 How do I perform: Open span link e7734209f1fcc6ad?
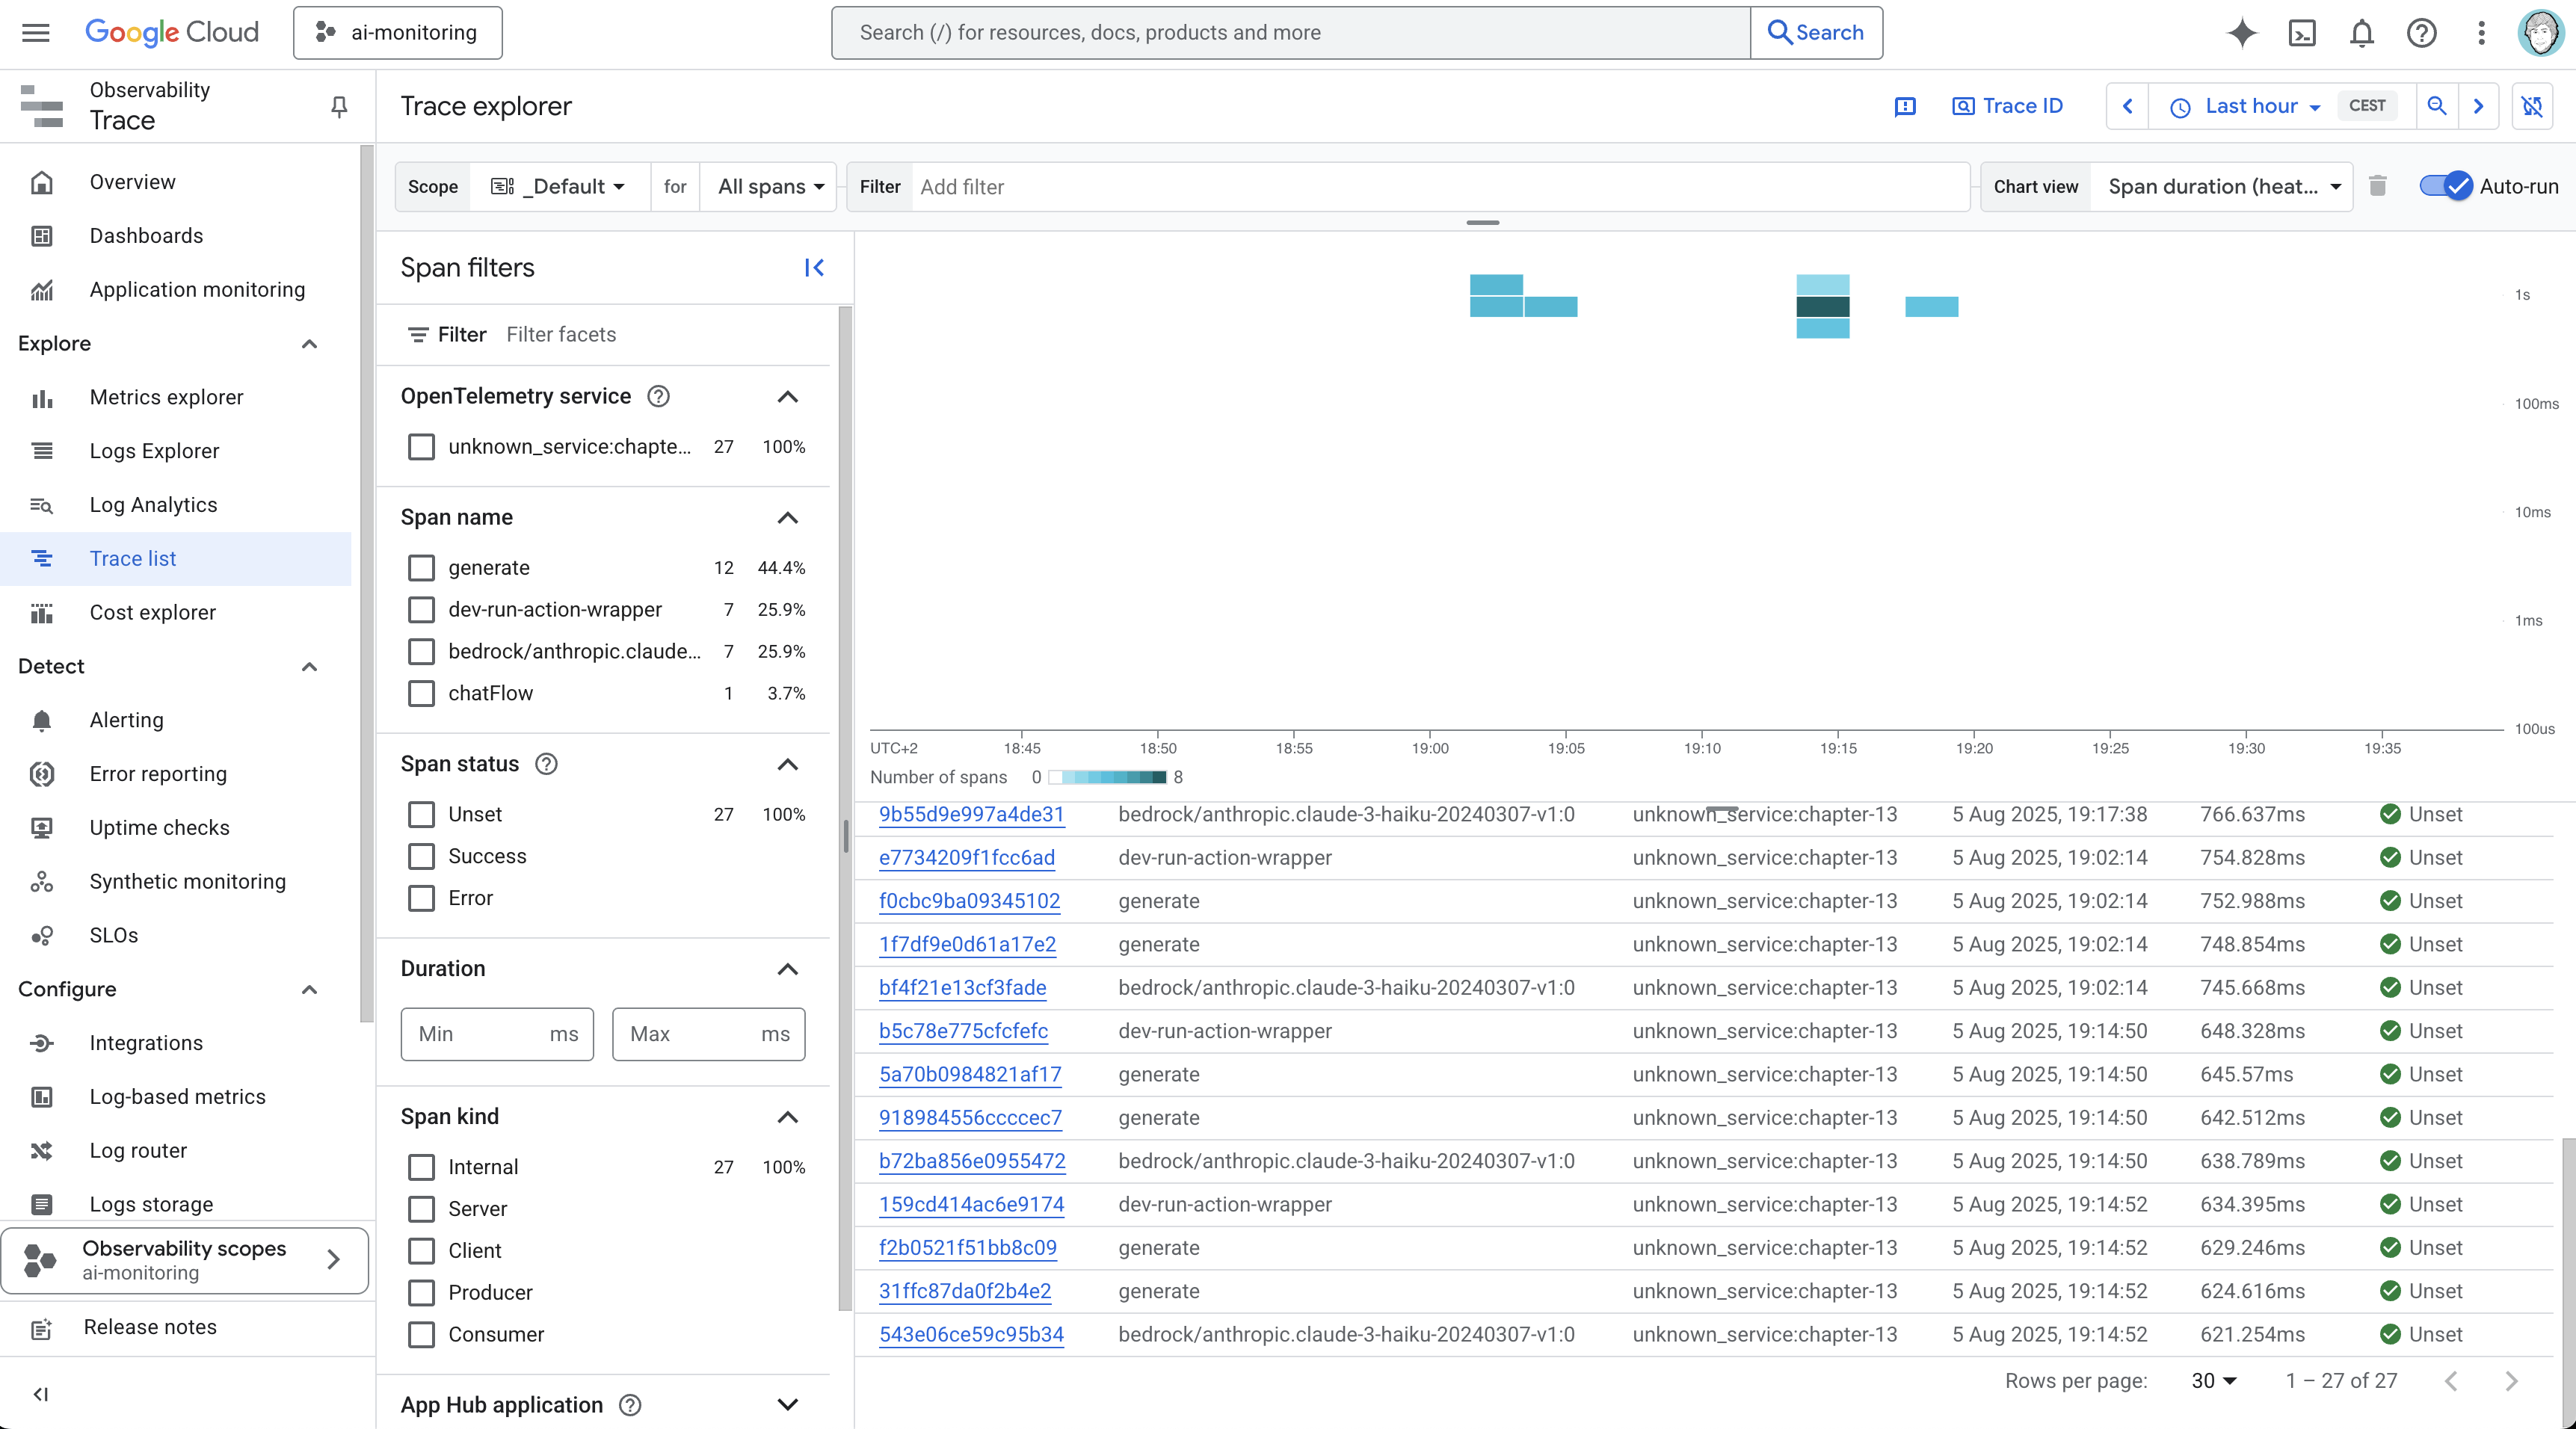pyautogui.click(x=967, y=858)
